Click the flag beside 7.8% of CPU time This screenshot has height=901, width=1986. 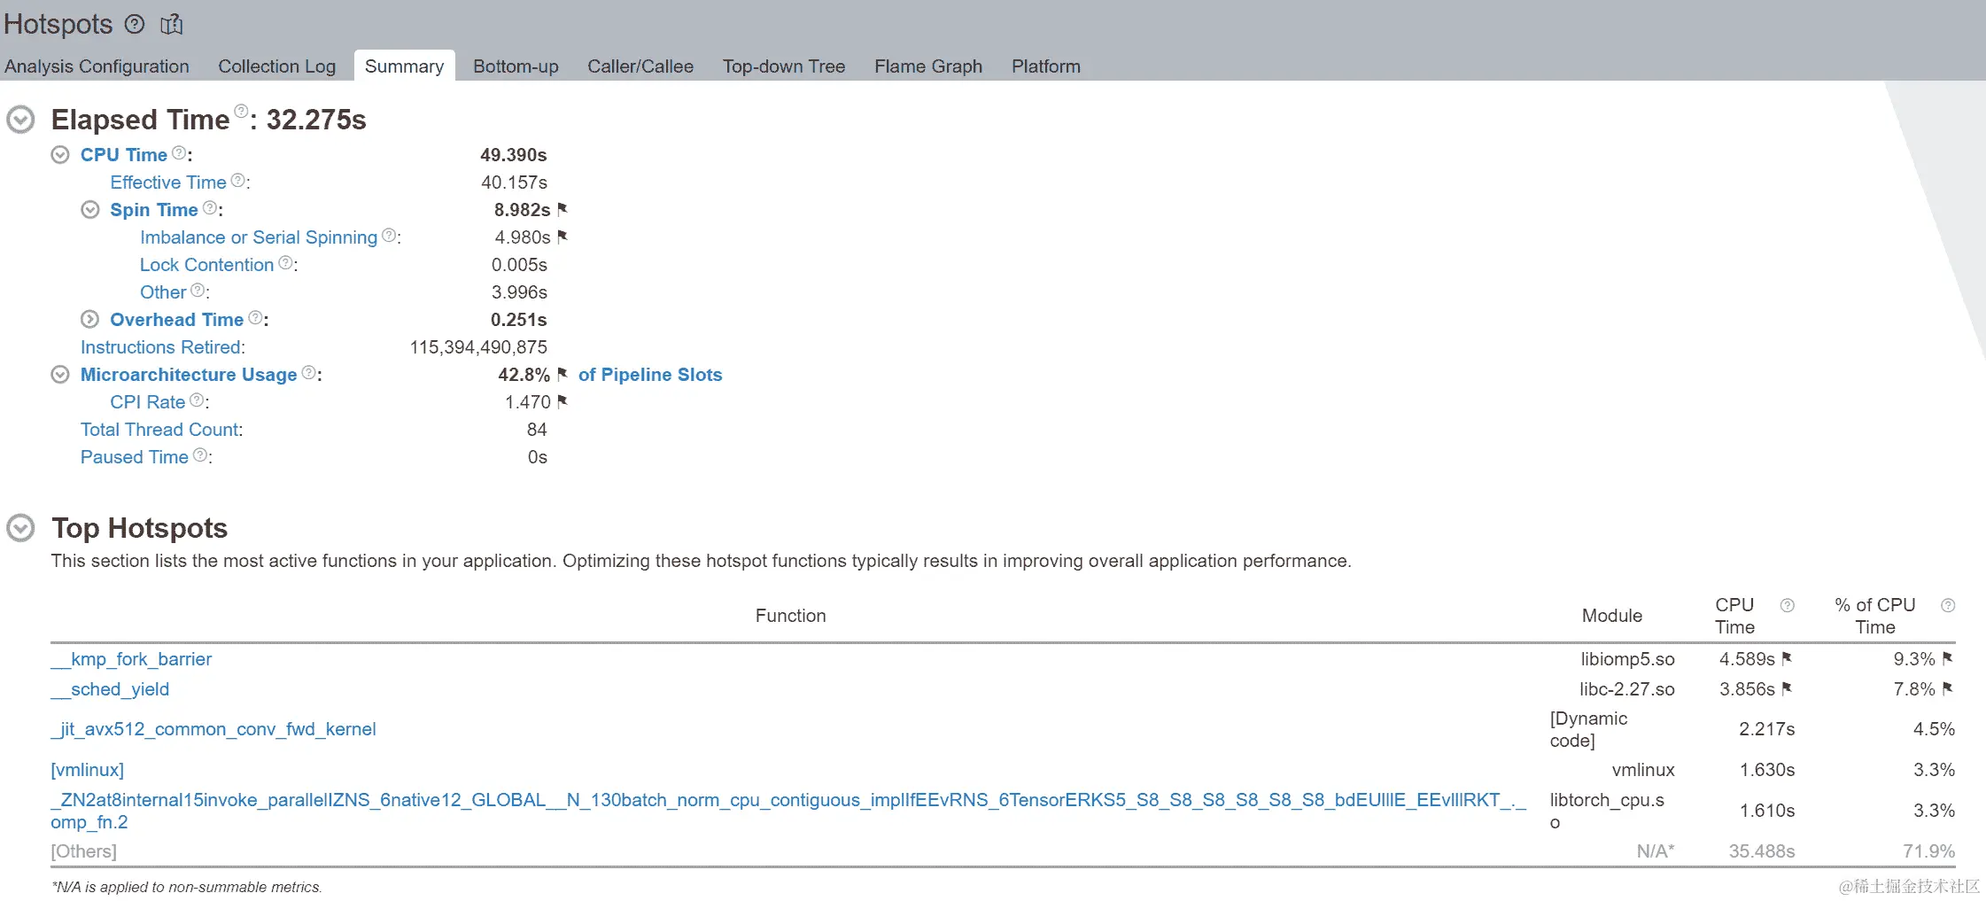(1947, 688)
